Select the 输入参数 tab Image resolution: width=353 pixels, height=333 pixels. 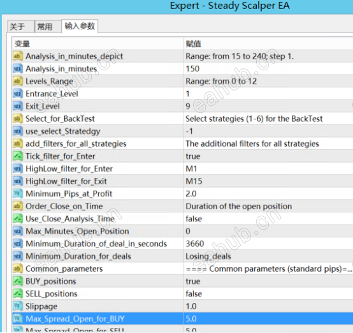click(80, 26)
